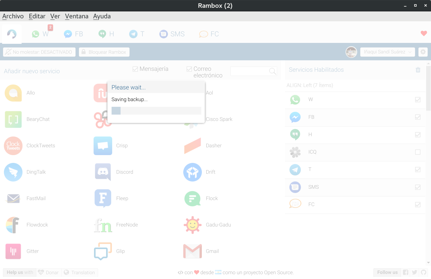Switch to the W WhatsApp tab
Screen dimensions: 431x279
point(40,34)
